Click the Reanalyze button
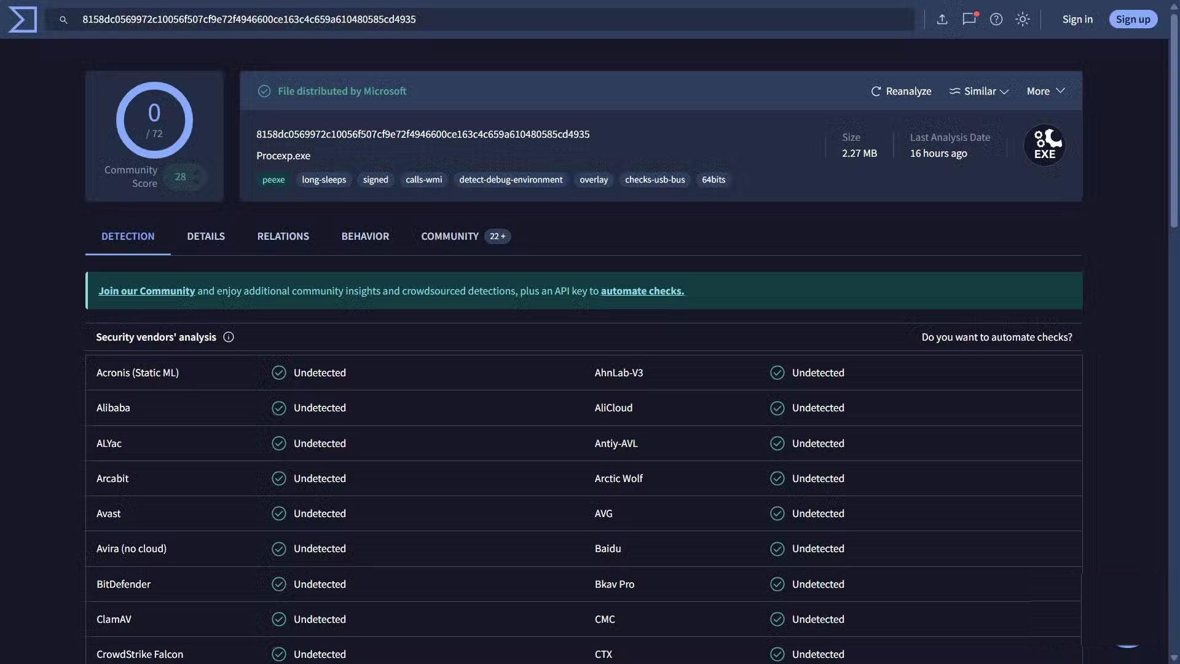The image size is (1180, 664). click(901, 91)
